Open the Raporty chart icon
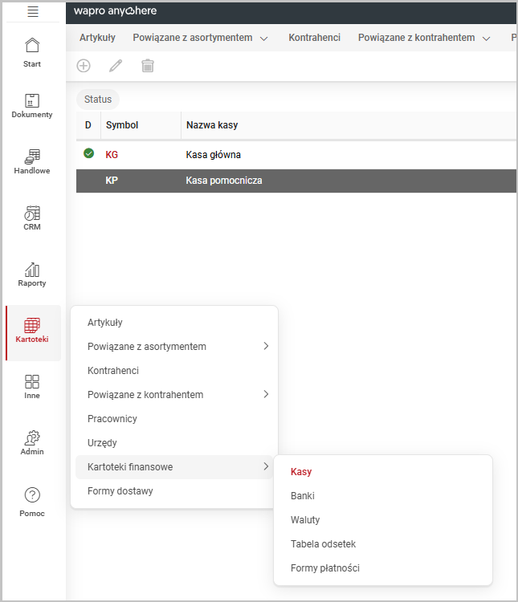Image resolution: width=518 pixels, height=602 pixels. tap(32, 275)
